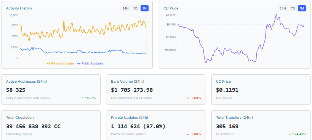Click the Active Addresses (24hr) heading
Viewport: 312px width, 140px height.
pyautogui.click(x=27, y=82)
